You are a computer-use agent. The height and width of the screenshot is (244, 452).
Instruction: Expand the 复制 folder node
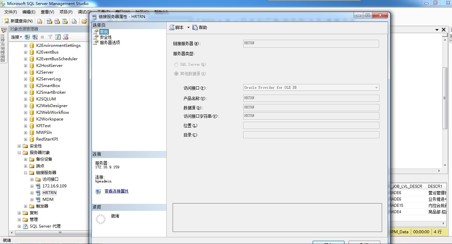click(x=19, y=213)
